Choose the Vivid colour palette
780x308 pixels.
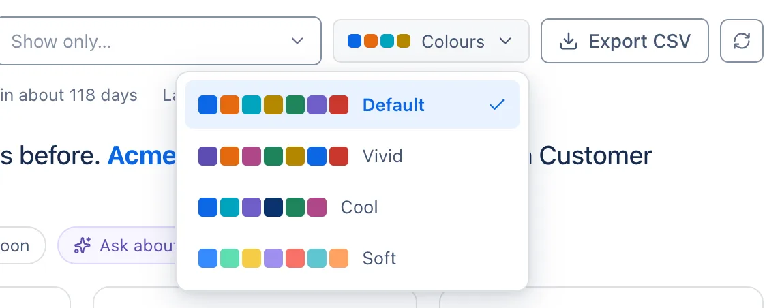coord(352,156)
